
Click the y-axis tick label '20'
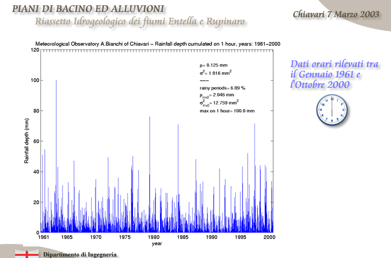36,202
